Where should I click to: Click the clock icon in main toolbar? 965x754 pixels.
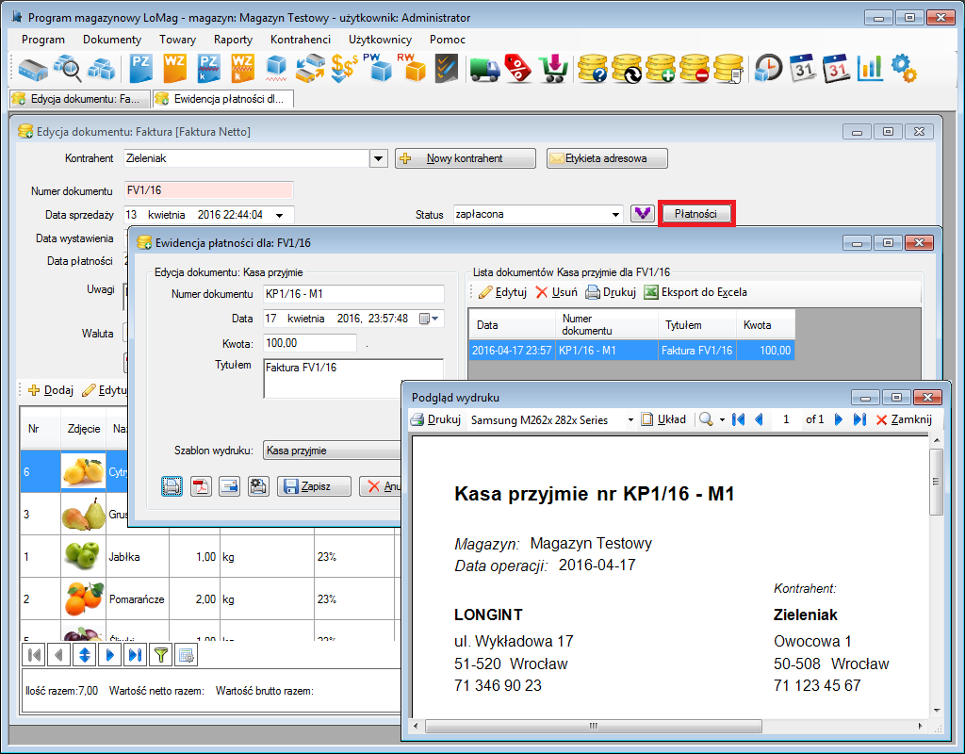click(769, 69)
